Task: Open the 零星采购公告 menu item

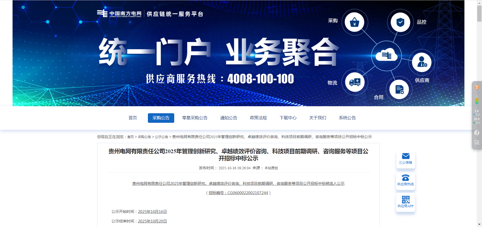Action: tap(195, 118)
